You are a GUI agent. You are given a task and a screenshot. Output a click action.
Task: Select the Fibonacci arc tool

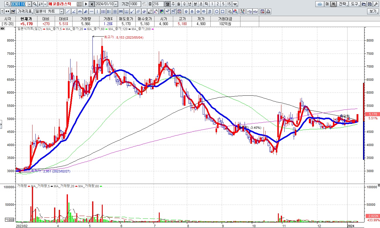[80, 11]
